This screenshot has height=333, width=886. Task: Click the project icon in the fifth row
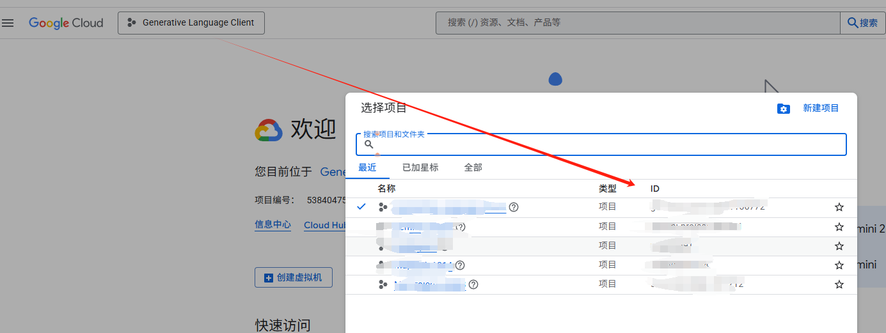tap(383, 284)
